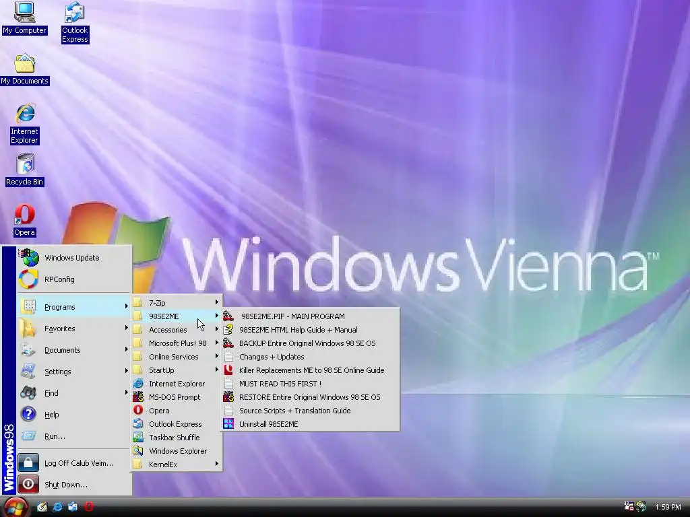Screen dimensions: 690x517
Task: Click the Show Desktop quick launch icon
Action: tap(42, 507)
